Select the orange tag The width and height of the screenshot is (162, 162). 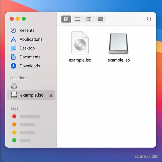click(14, 125)
